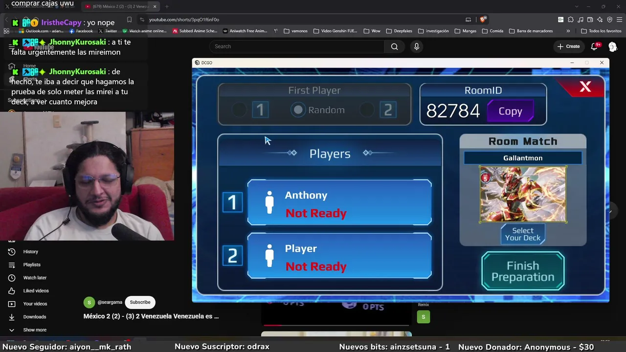Open Select Your Deck in Room Match
Viewport: 626px width, 352px height.
point(523,234)
